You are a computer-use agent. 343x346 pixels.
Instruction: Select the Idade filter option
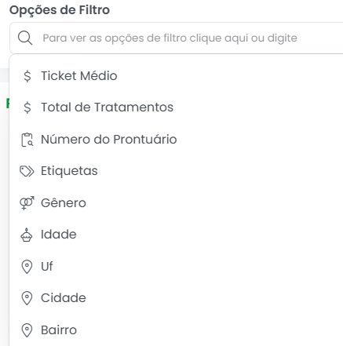(x=176, y=235)
